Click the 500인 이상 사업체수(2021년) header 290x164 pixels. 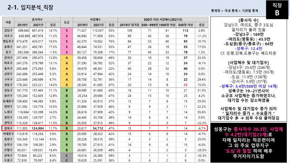click(163, 19)
